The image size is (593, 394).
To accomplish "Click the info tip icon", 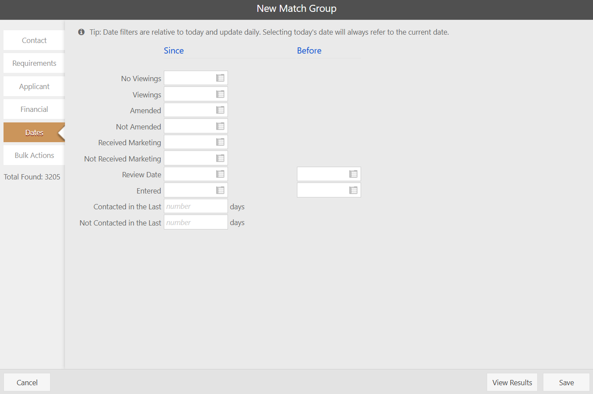I will pyautogui.click(x=81, y=32).
